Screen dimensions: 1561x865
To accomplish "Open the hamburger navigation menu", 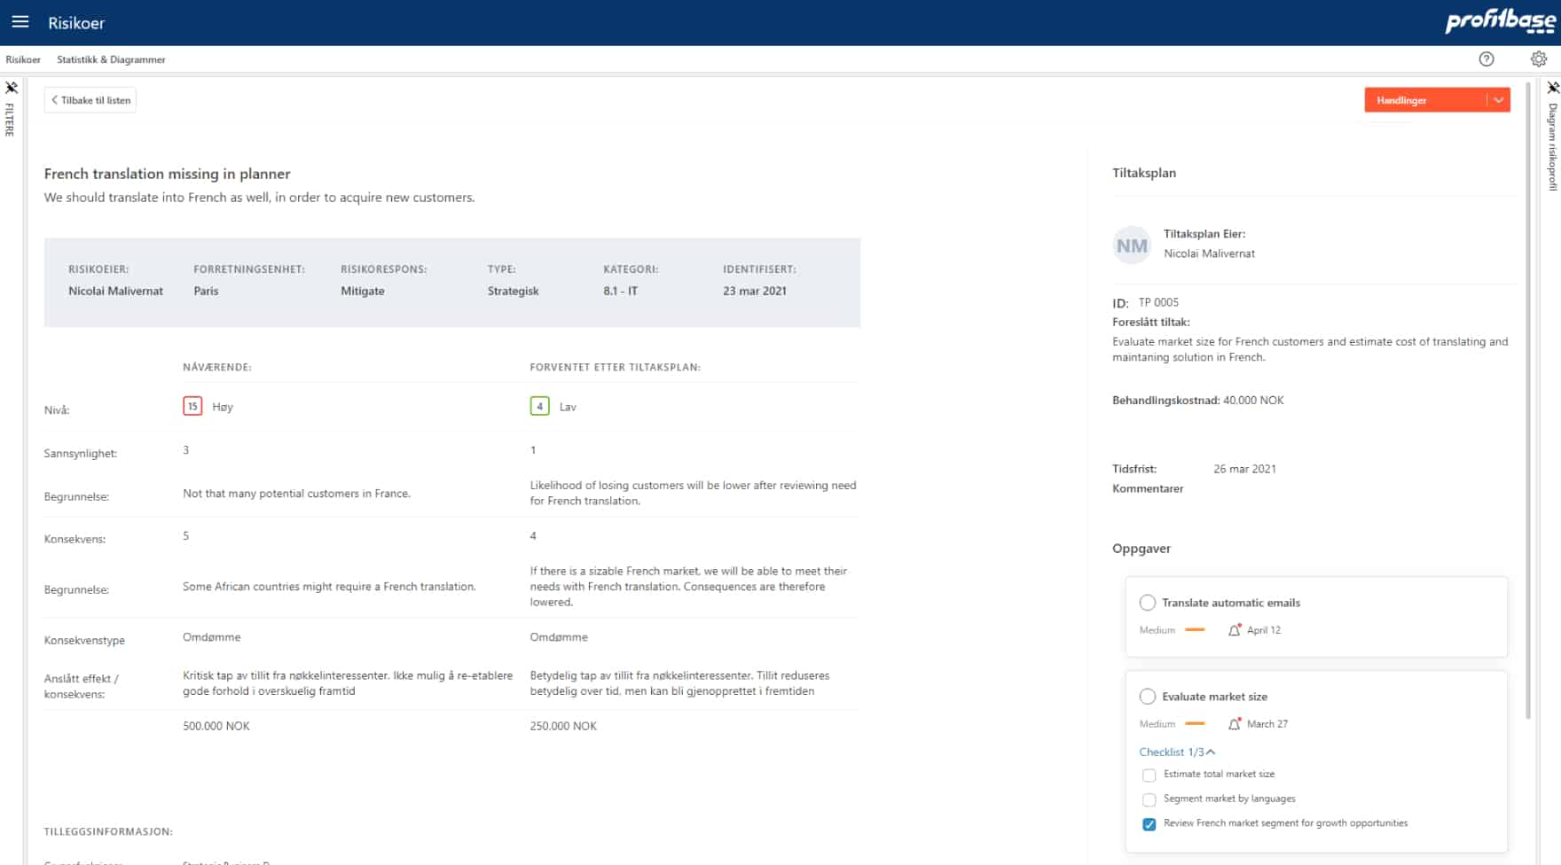I will pyautogui.click(x=20, y=22).
